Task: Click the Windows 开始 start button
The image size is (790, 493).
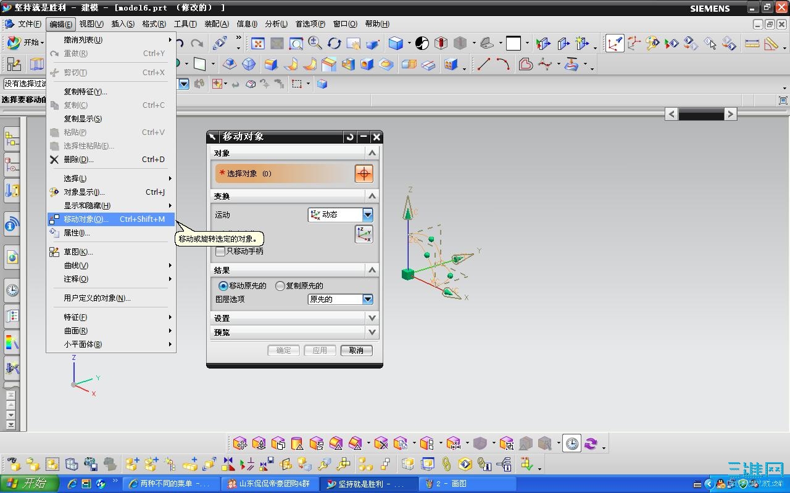Action: (29, 484)
